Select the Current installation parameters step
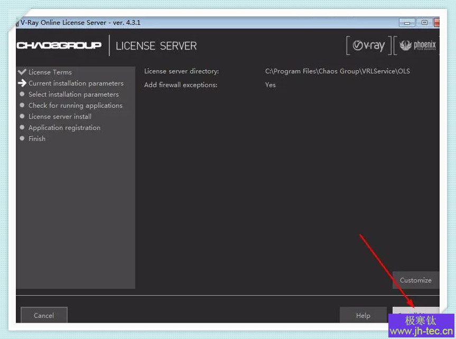Viewport: 456px width, 339px height. [76, 83]
